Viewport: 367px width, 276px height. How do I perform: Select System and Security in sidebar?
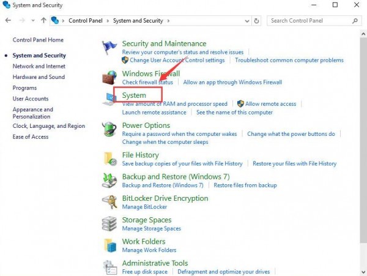(39, 56)
